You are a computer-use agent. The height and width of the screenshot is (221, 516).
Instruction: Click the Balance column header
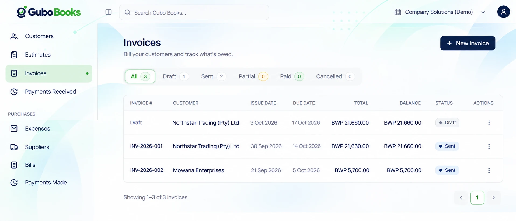(410, 103)
